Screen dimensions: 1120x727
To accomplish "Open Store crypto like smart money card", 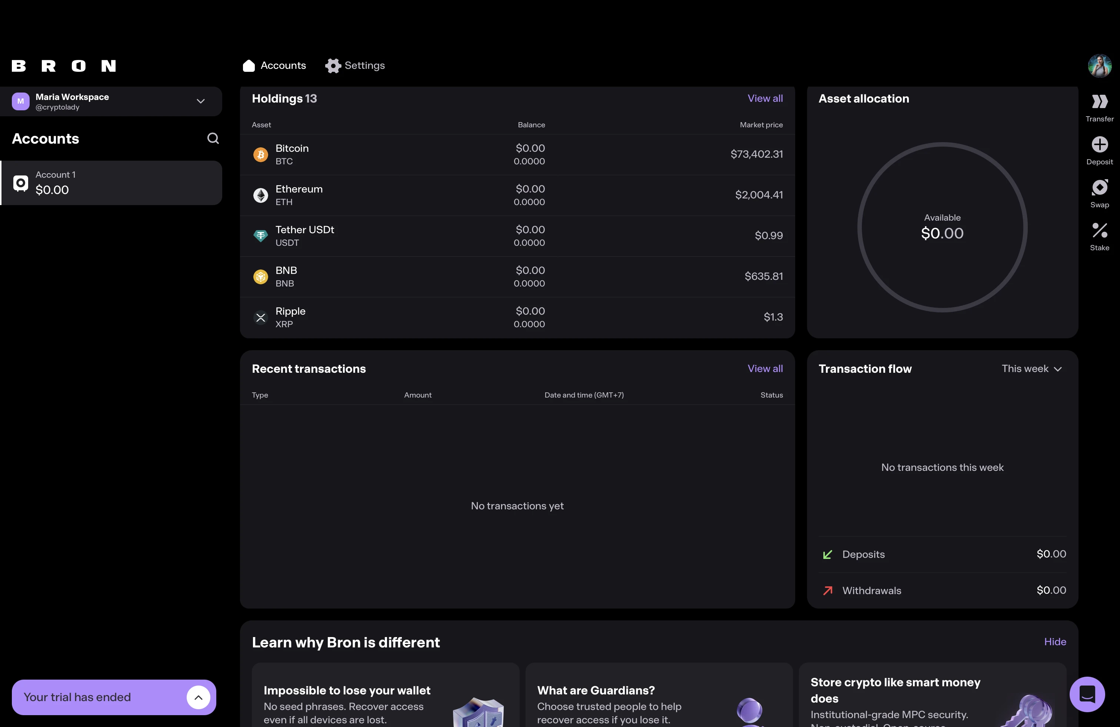I will coord(933,695).
